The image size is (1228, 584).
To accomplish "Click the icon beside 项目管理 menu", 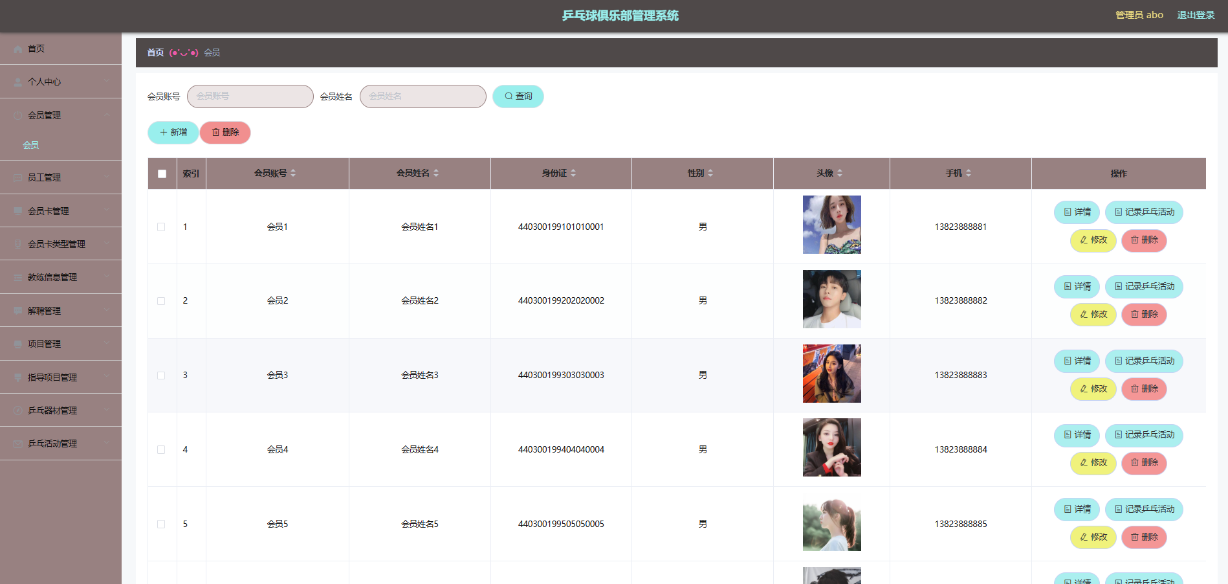I will tap(18, 344).
